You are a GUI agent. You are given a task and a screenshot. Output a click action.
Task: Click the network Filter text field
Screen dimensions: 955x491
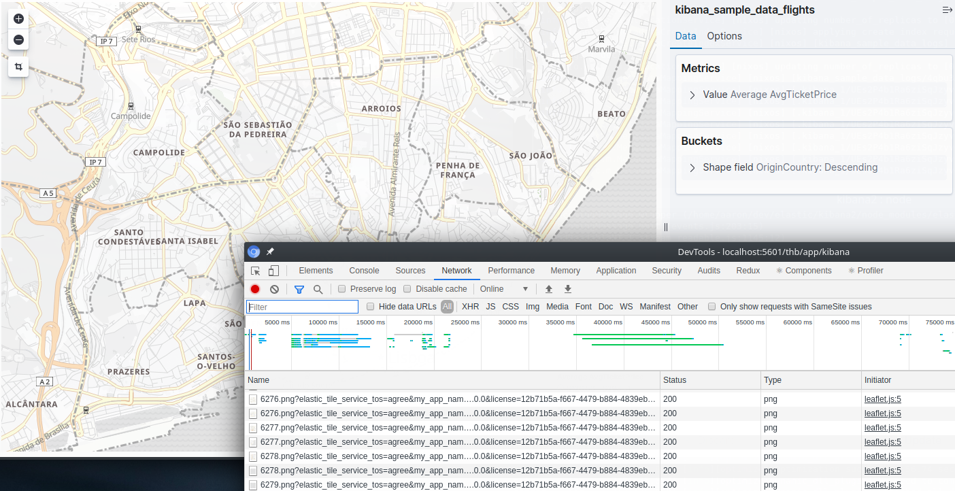(x=302, y=307)
